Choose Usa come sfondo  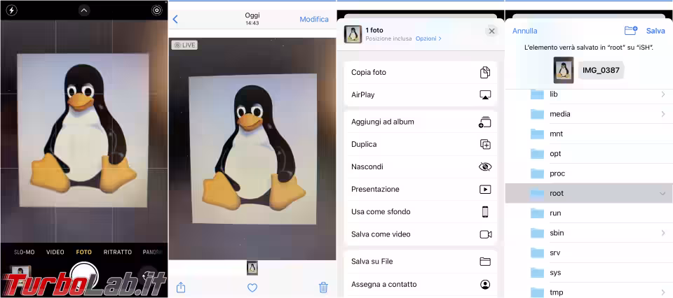coord(420,212)
